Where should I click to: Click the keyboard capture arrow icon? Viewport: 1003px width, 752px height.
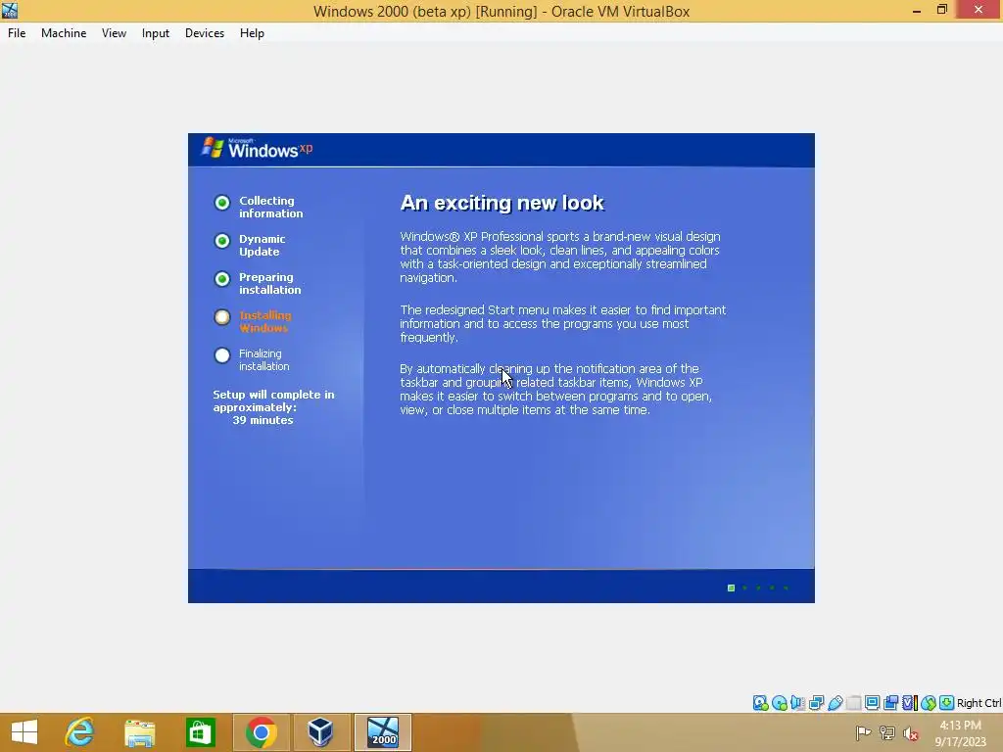pyautogui.click(x=947, y=703)
